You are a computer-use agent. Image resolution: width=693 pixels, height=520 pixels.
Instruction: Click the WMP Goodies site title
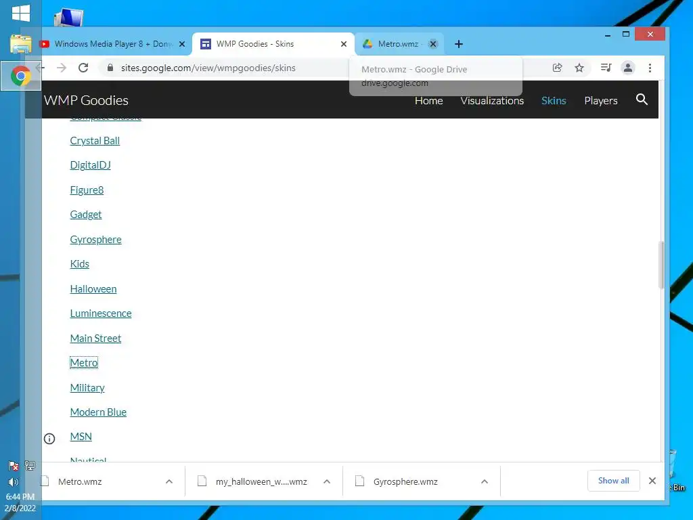[x=86, y=100]
